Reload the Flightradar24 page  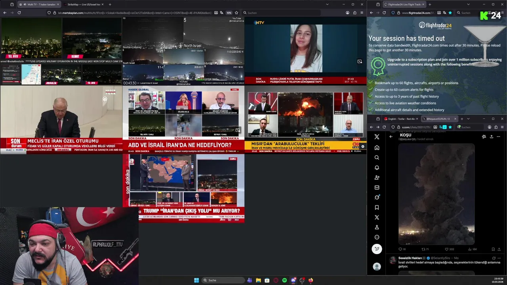pos(384,13)
